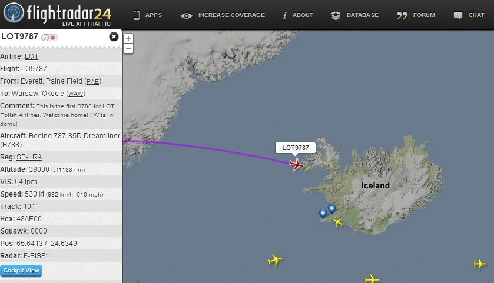494x283 pixels.
Task: Click the red minus icon beside LOT9787 title
Action: coord(53,38)
